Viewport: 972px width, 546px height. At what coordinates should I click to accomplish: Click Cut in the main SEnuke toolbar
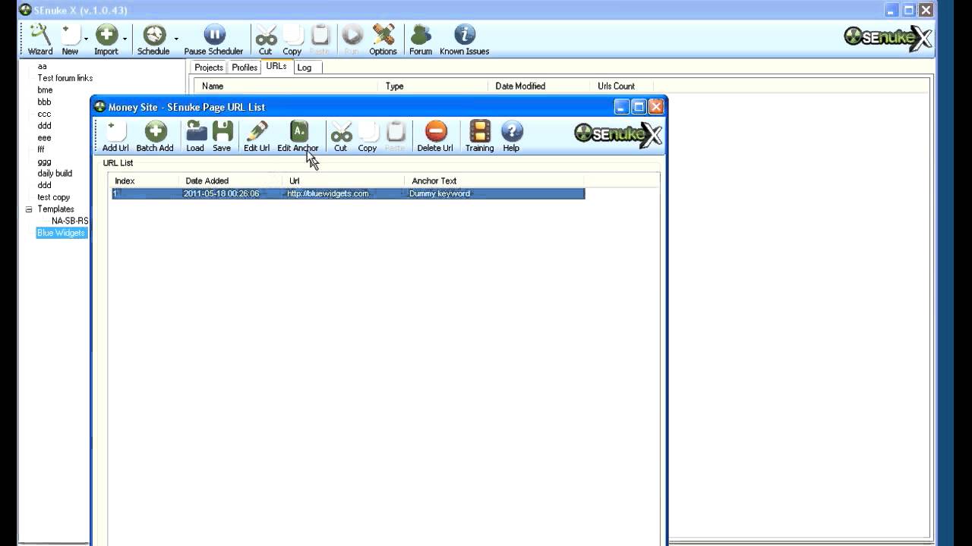coord(265,39)
